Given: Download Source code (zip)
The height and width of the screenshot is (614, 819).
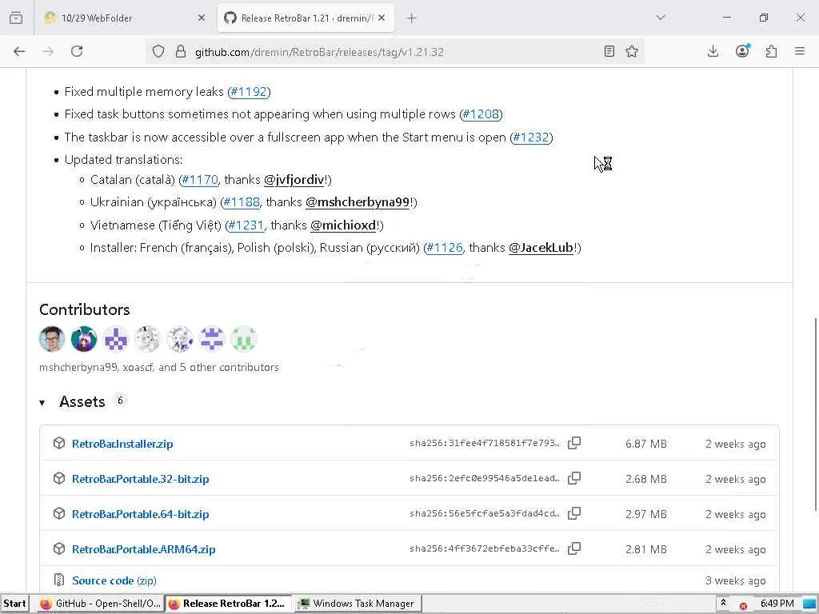Looking at the screenshot, I should pos(114,580).
